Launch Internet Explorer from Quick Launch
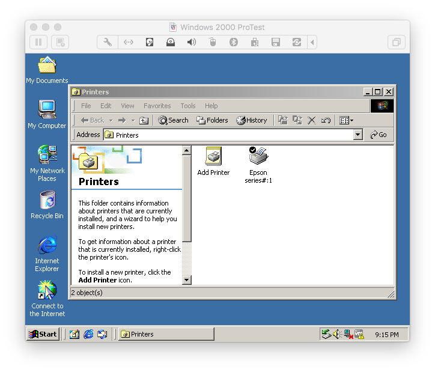 (89, 334)
